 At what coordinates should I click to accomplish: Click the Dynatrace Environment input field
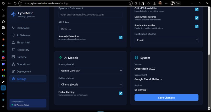90,14
